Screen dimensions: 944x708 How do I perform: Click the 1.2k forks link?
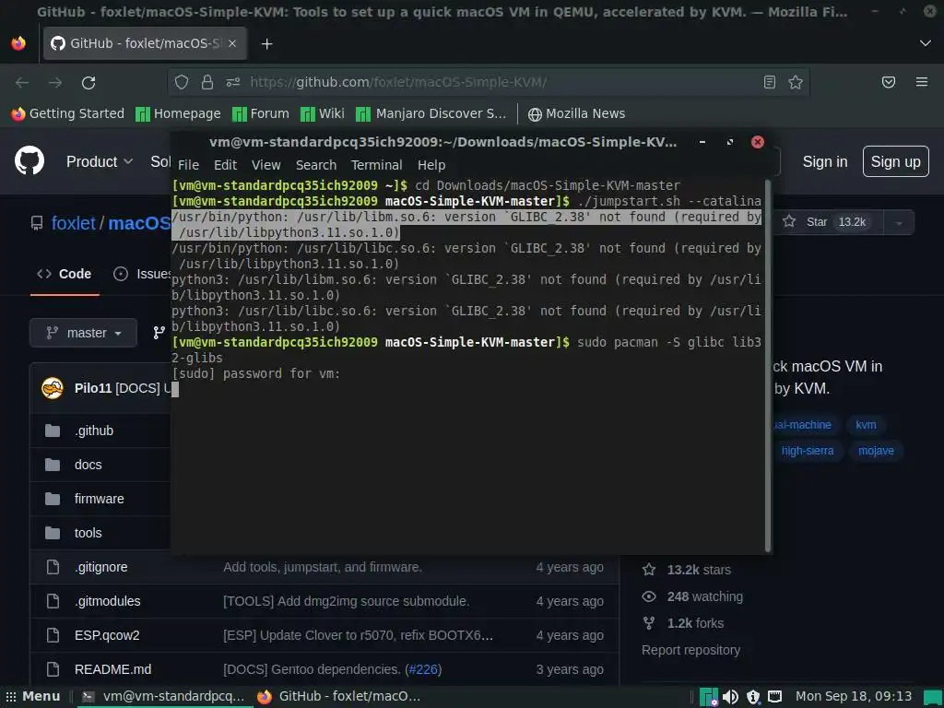pos(695,623)
